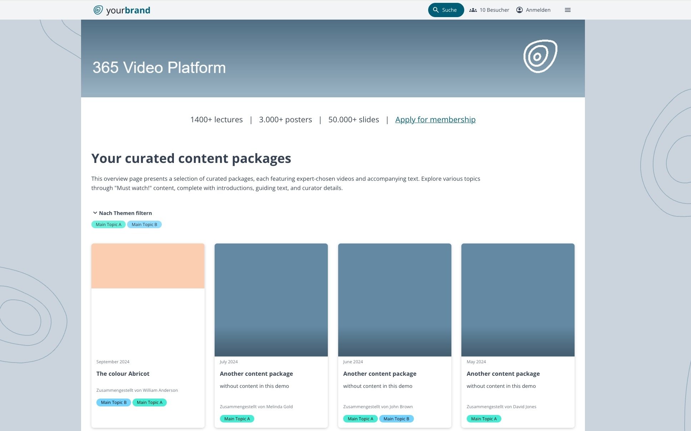691x431 pixels.
Task: Select Main Topic B tag on Abricot card
Action: click(114, 402)
